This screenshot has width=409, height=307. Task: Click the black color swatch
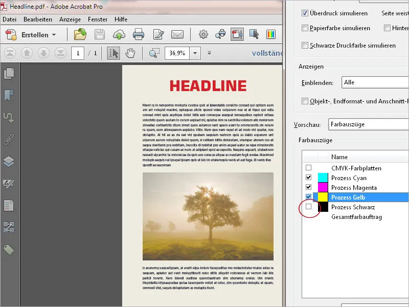tap(323, 207)
